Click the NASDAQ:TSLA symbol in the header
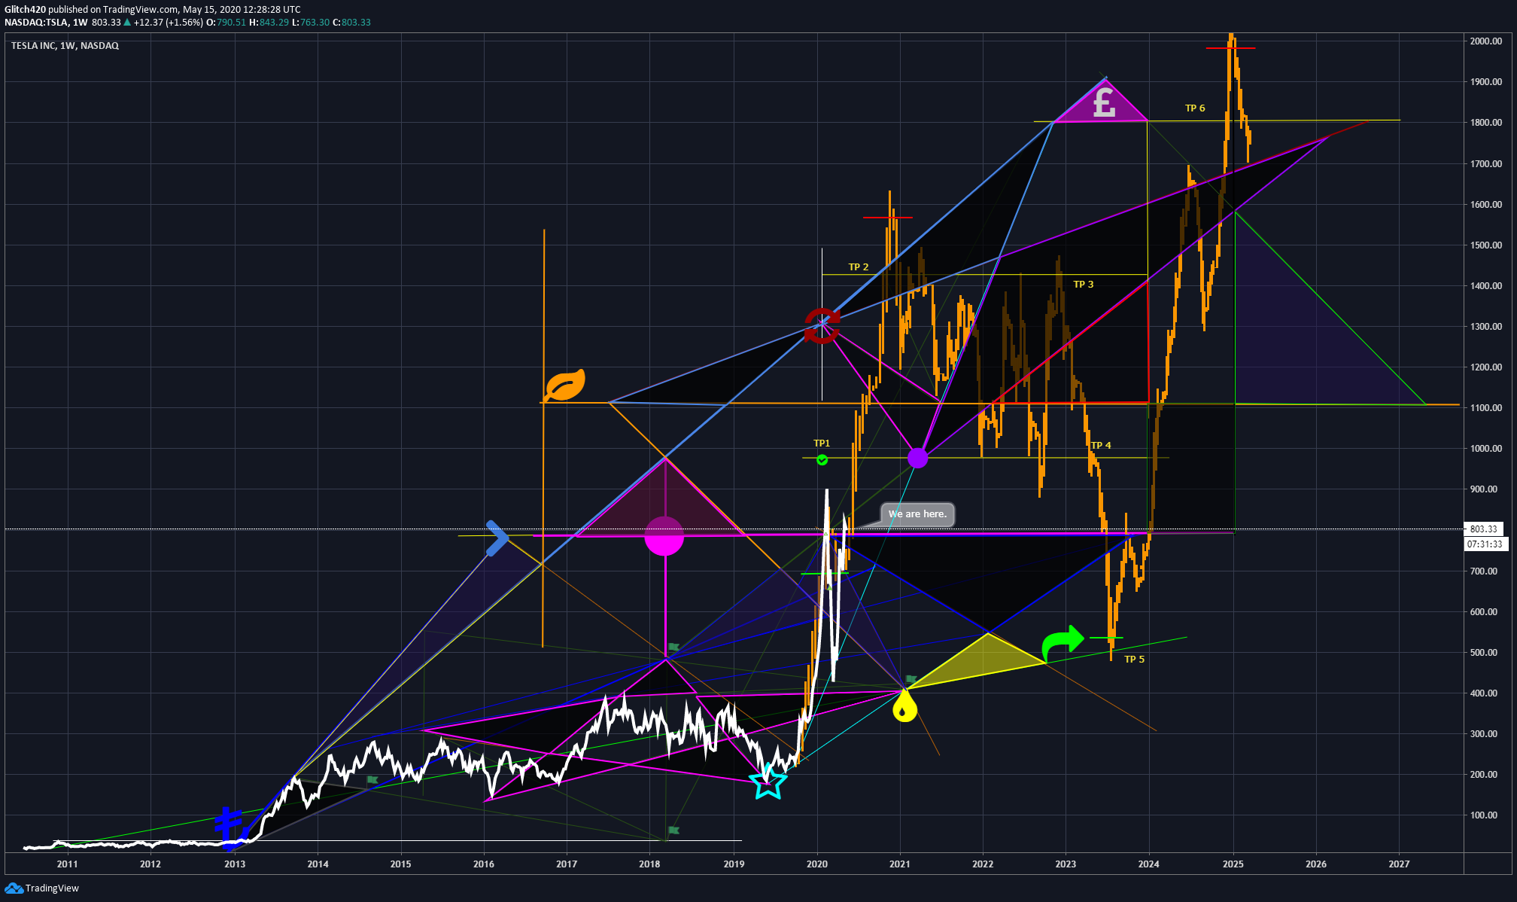 36,23
